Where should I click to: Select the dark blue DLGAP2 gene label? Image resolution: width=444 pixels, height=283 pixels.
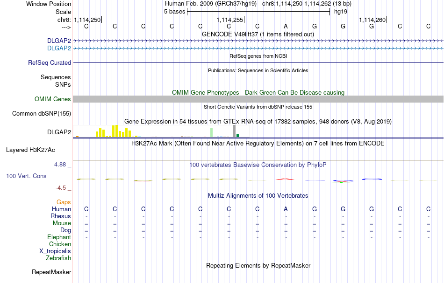pos(59,41)
